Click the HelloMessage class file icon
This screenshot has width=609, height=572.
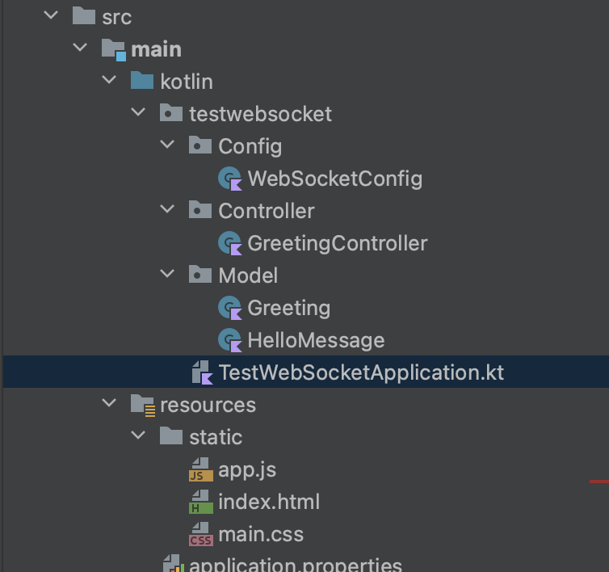pos(230,340)
